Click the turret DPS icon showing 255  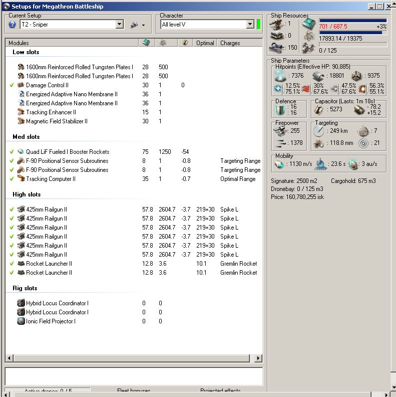click(x=280, y=131)
